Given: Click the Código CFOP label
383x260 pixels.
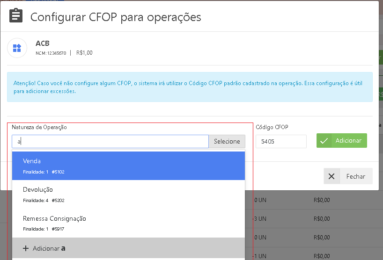Looking at the screenshot, I should [x=272, y=127].
